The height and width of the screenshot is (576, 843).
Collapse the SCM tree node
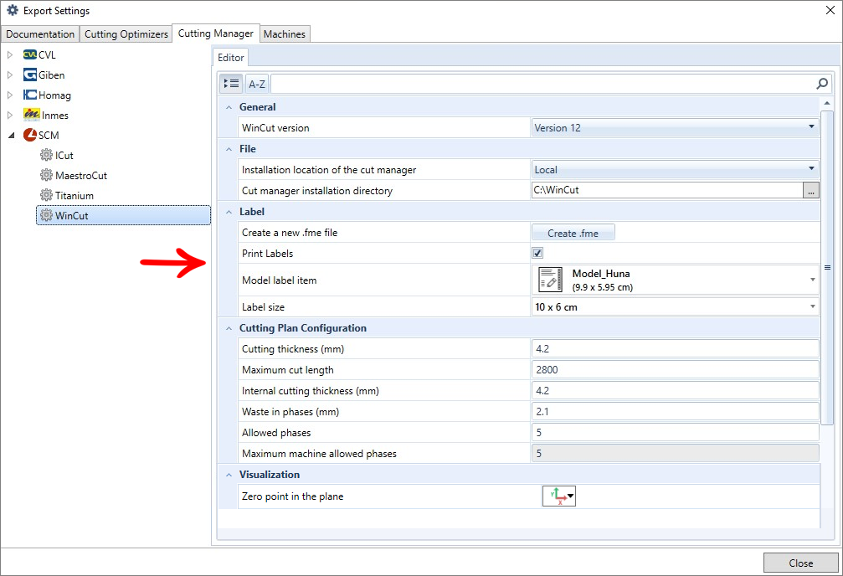point(11,136)
